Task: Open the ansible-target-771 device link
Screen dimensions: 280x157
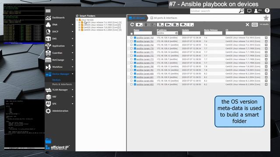Action: (x=145, y=52)
